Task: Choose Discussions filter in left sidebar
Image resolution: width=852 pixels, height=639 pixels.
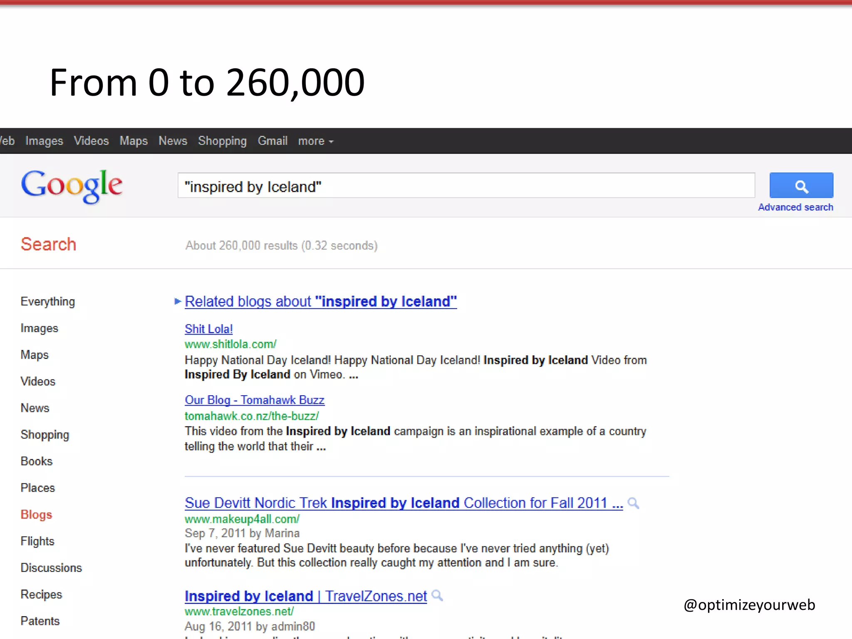Action: [51, 568]
